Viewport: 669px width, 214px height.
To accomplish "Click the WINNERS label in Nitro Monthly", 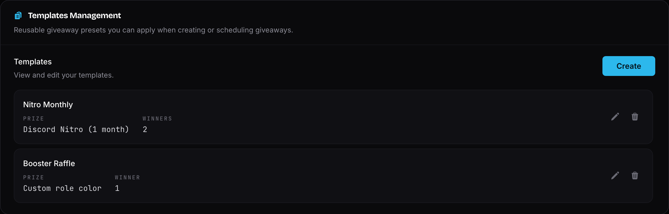I will (x=157, y=119).
